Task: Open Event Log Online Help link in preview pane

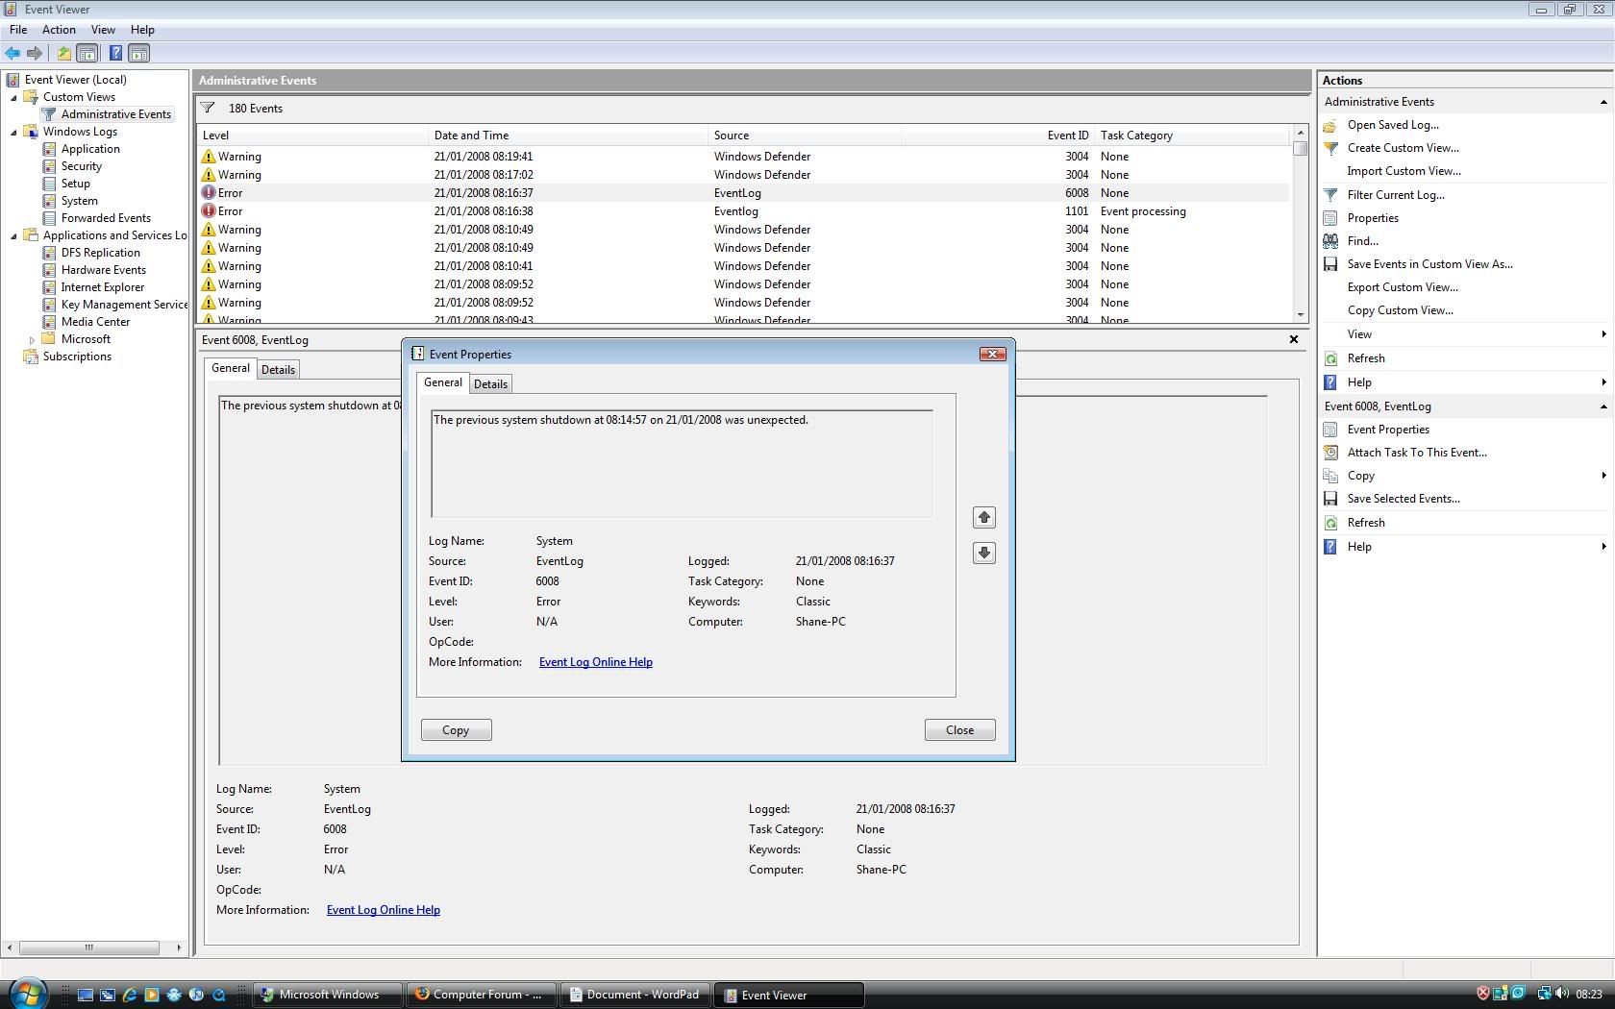Action: (x=384, y=910)
